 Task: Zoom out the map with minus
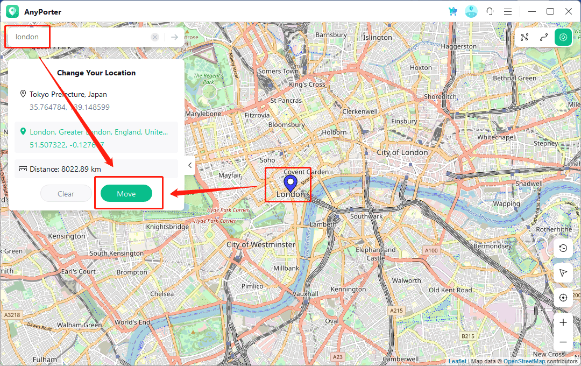(563, 342)
